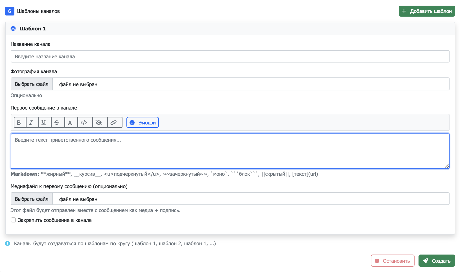Apply hidden spoiler text formatting
This screenshot has width=460, height=272.
point(99,122)
